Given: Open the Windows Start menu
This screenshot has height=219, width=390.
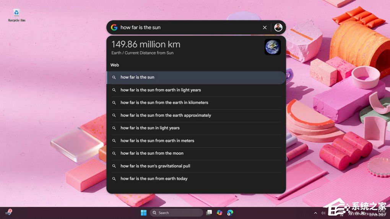Looking at the screenshot, I should (x=143, y=213).
